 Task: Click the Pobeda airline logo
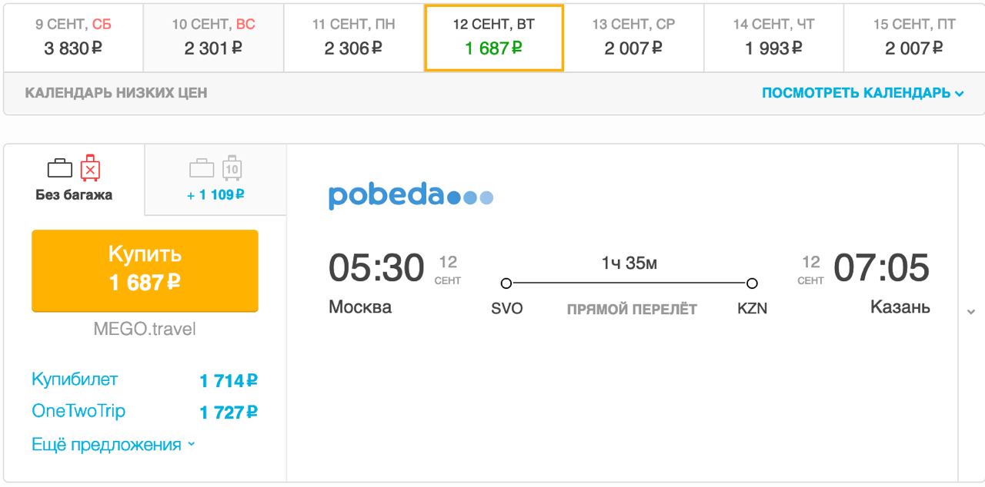tap(411, 197)
